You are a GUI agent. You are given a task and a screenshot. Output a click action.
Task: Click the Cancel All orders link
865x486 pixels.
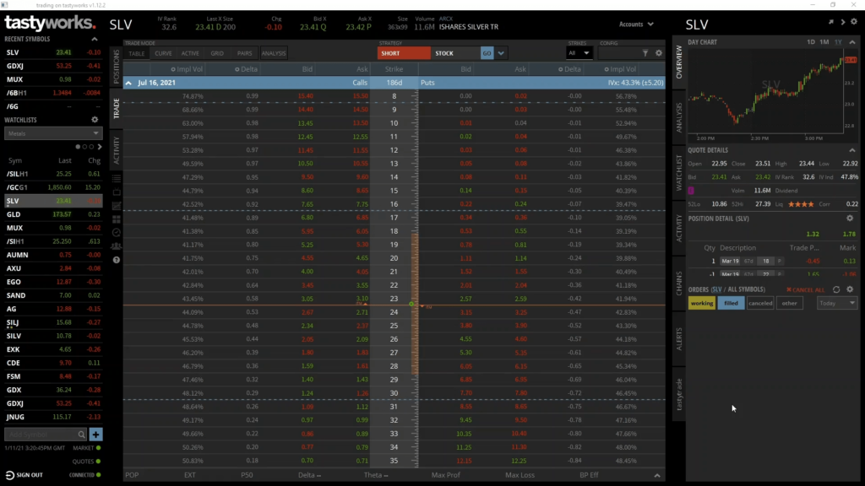[805, 289]
